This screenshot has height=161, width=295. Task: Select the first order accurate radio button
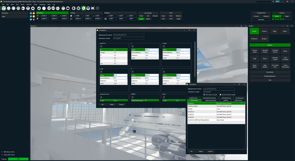pyautogui.click(x=204, y=95)
